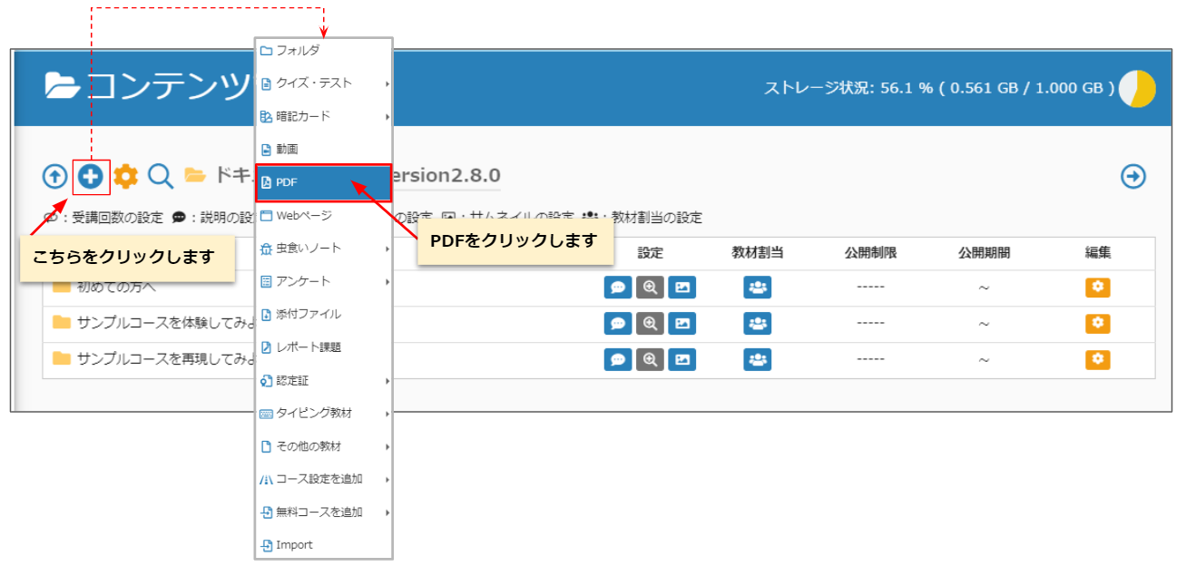The image size is (1186, 576).
Task: Click zoom setting icon in second row
Action: click(650, 323)
